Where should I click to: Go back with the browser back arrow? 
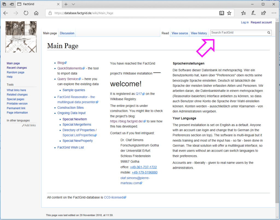(6, 13)
